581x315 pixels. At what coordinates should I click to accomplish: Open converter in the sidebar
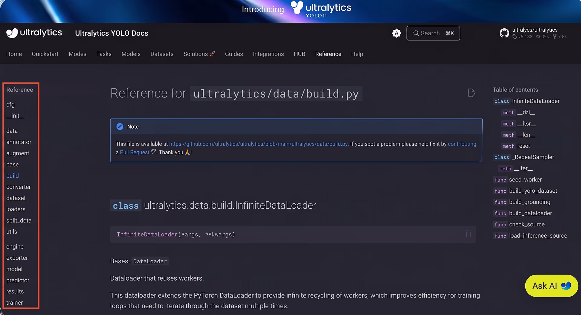point(18,187)
